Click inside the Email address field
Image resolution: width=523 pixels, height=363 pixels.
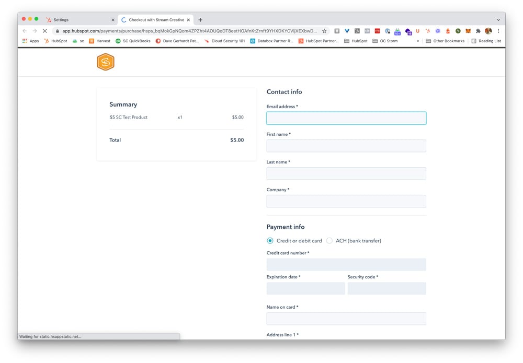coord(346,118)
